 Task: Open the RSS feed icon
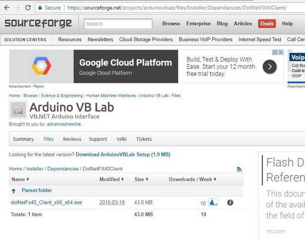pyautogui.click(x=239, y=169)
